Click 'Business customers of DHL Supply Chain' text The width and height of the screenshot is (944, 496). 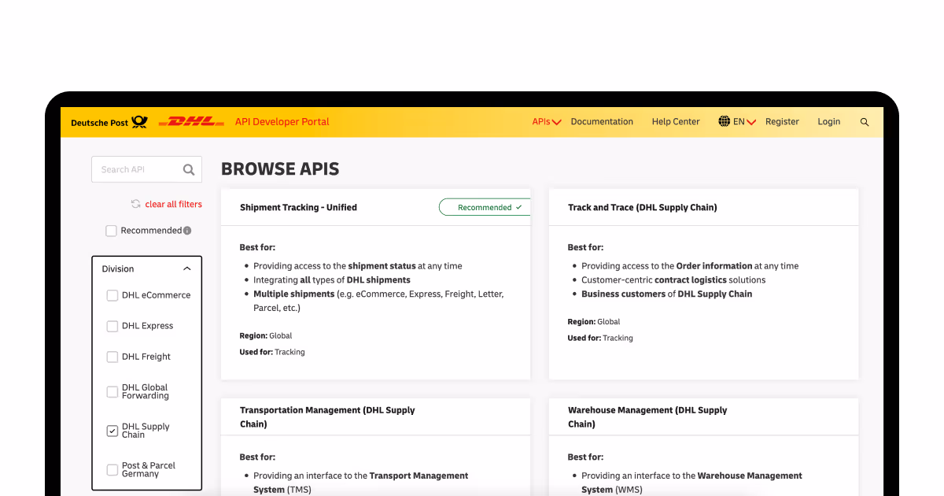(667, 294)
